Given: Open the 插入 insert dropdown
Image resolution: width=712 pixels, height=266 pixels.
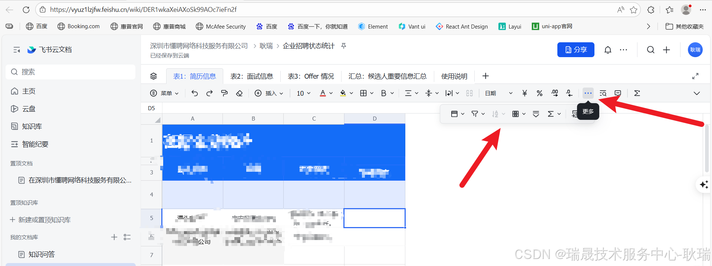Looking at the screenshot, I should click(x=269, y=93).
